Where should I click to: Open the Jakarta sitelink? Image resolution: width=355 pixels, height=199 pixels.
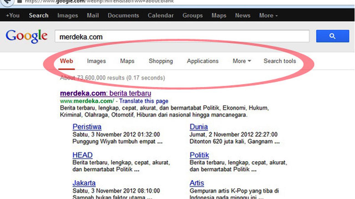tap(84, 183)
